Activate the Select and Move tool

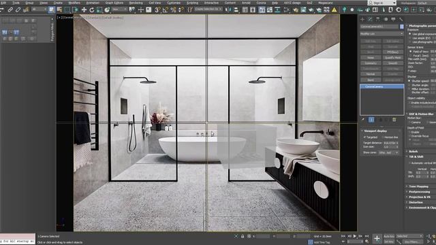click(84, 10)
